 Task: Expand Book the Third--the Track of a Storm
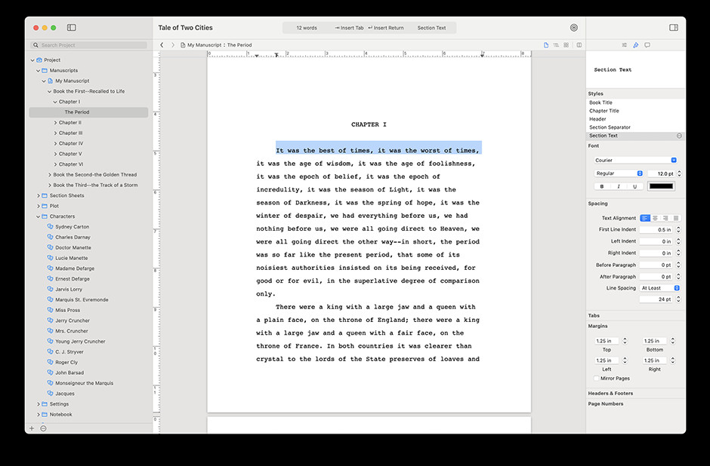click(x=50, y=185)
